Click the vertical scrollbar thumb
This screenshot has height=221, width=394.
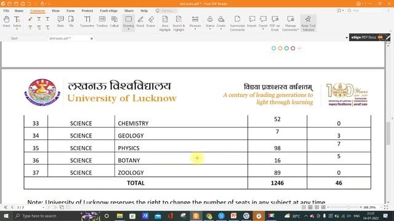[388, 133]
